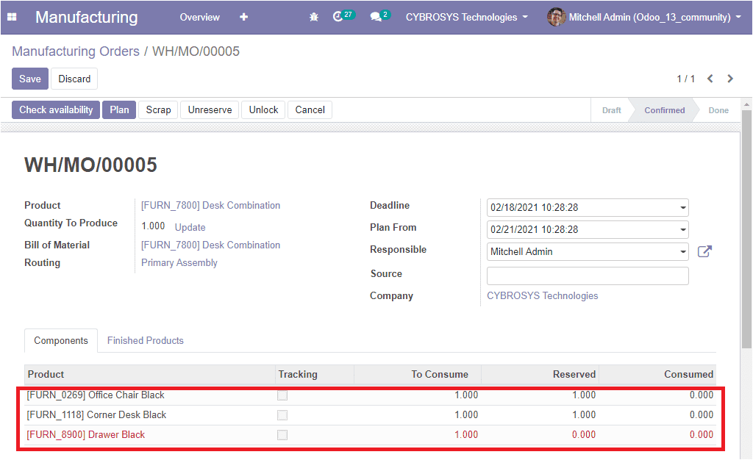Select the Confirmed status stage
This screenshot has height=460, width=753.
[x=665, y=110]
